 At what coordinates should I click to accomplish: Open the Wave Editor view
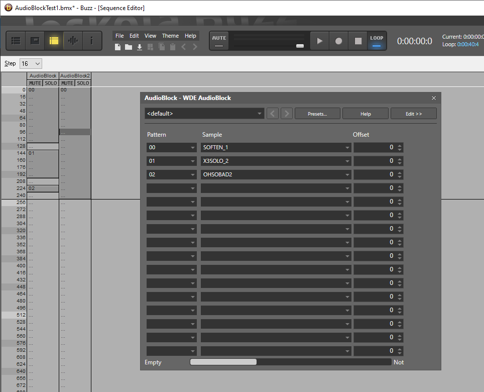pyautogui.click(x=73, y=40)
